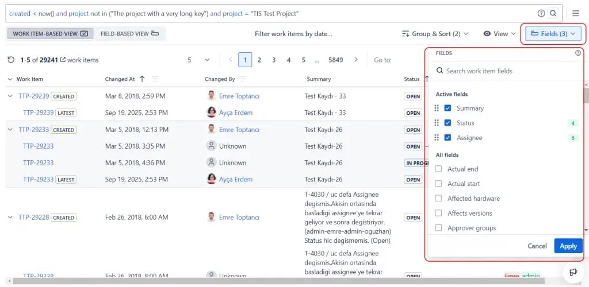Click the Apply button
The width and height of the screenshot is (589, 287).
568,246
